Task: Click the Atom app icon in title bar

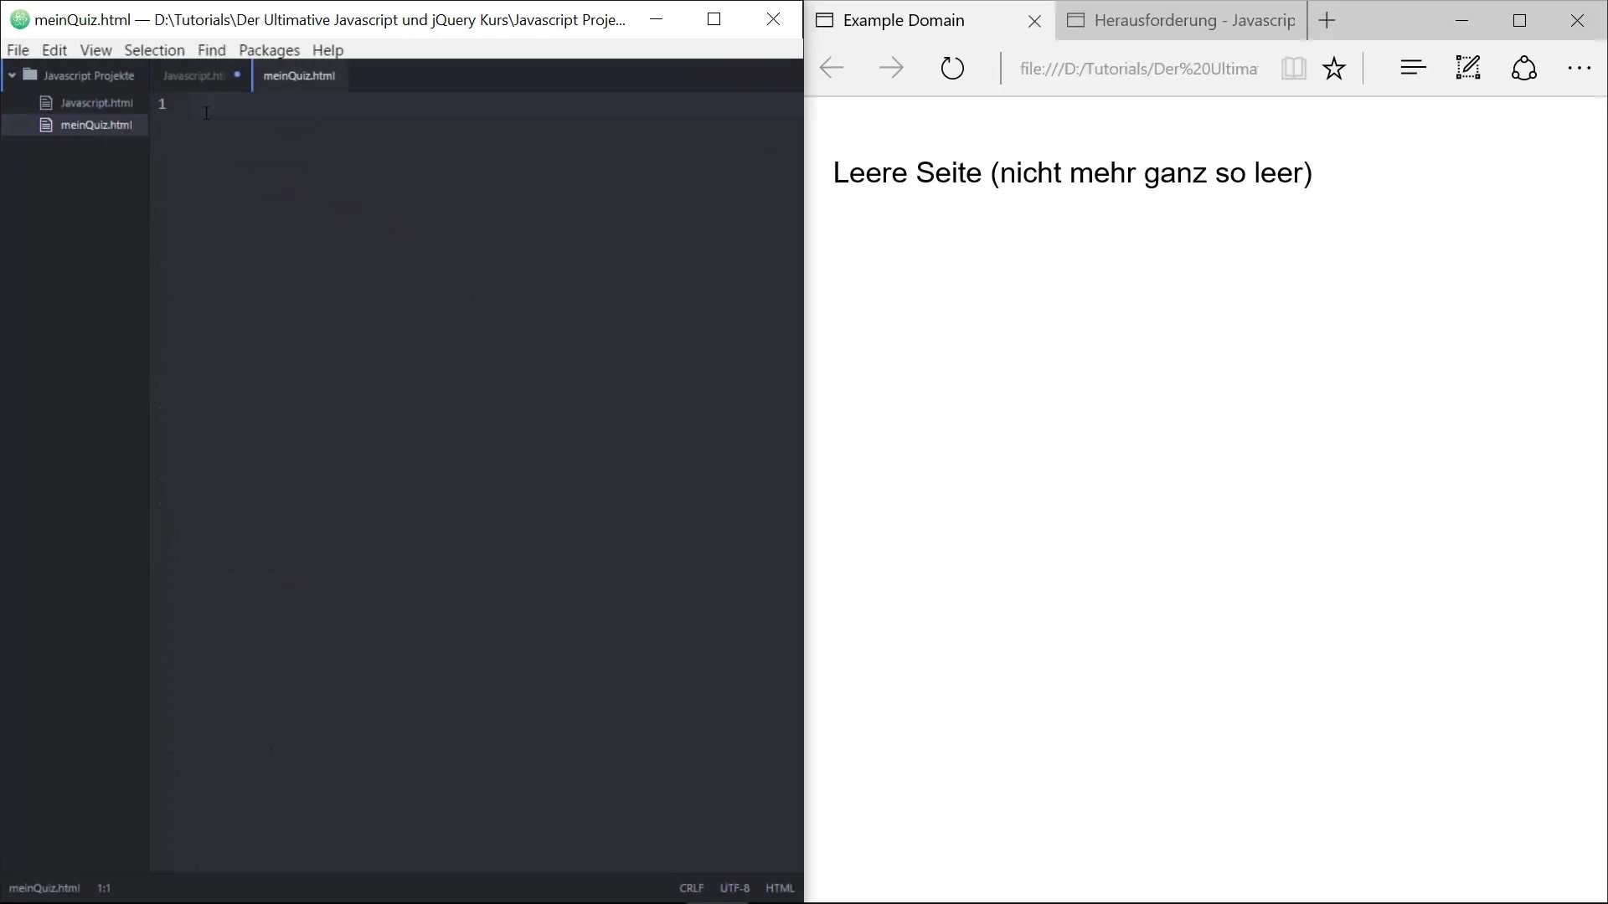Action: point(19,19)
